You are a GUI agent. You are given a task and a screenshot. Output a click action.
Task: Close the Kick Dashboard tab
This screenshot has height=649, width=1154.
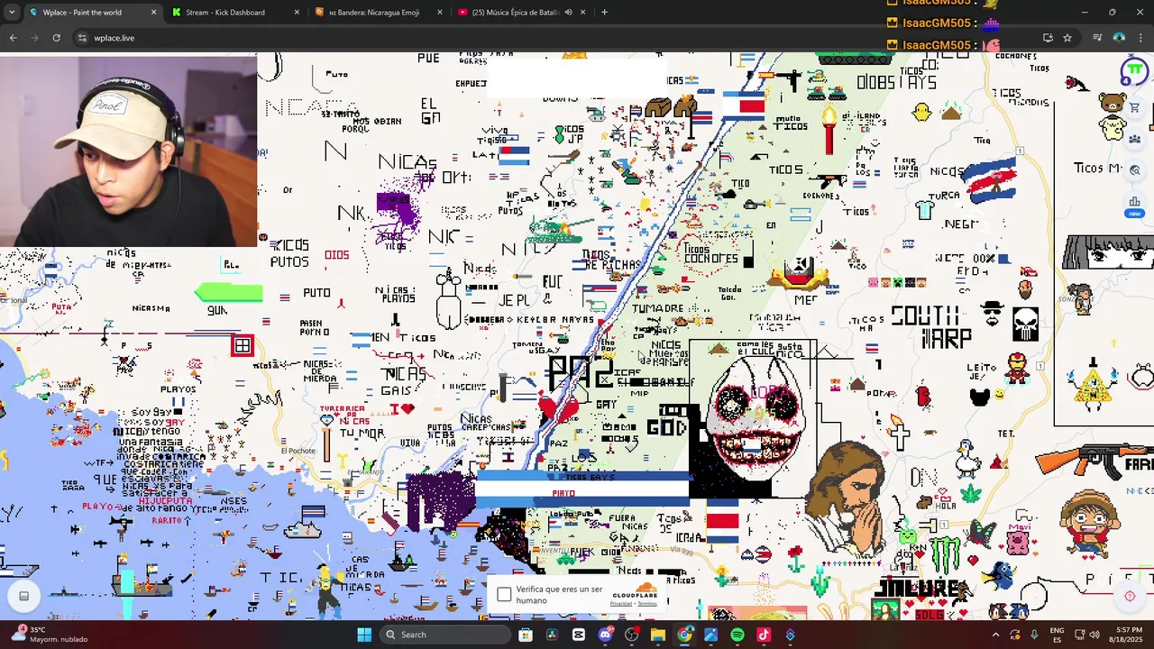coord(297,12)
